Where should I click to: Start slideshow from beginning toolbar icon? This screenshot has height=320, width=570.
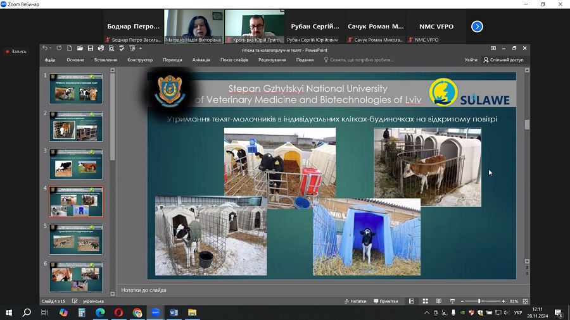tap(132, 48)
